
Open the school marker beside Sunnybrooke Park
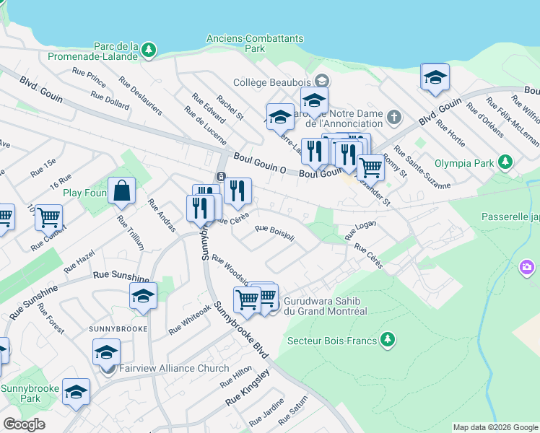click(x=76, y=394)
